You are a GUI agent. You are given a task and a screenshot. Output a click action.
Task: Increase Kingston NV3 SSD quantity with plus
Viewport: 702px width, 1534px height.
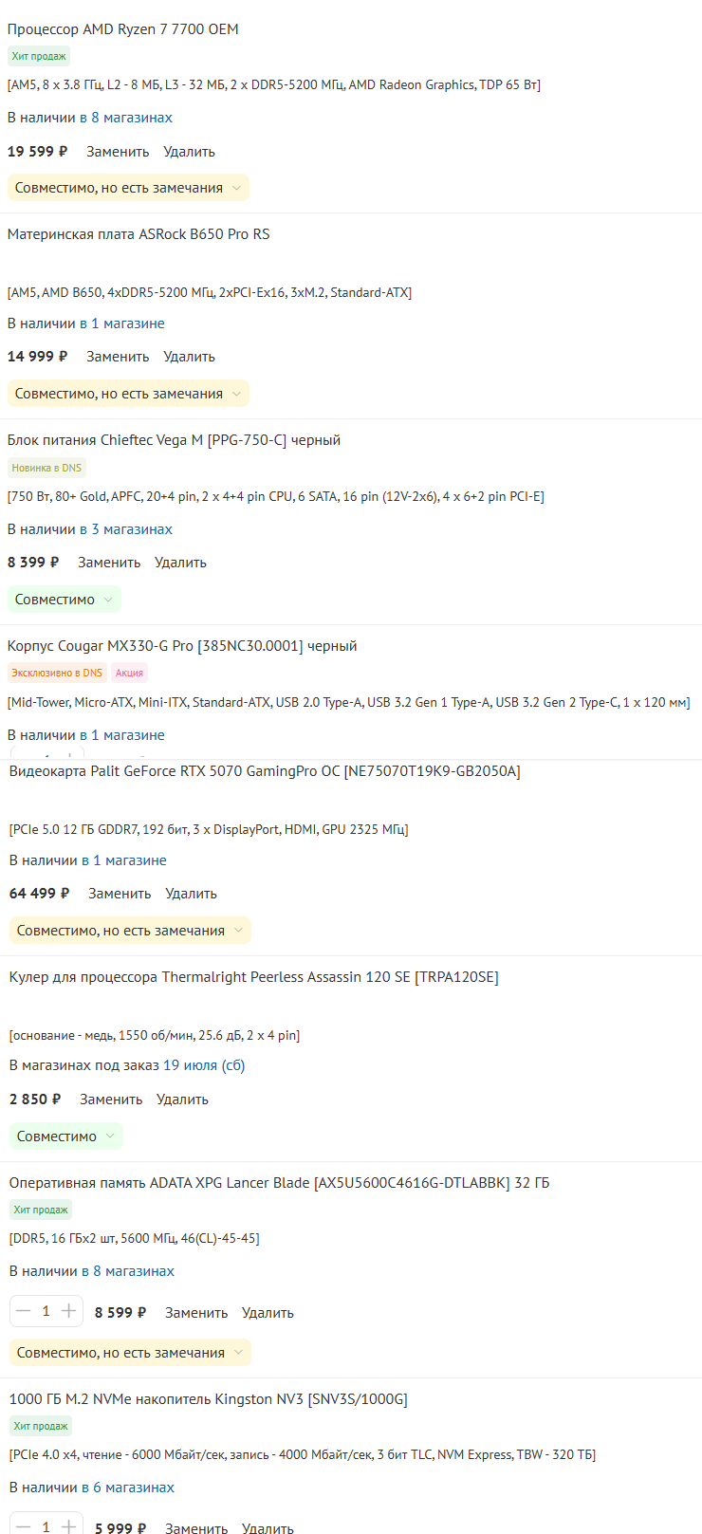[68, 1526]
